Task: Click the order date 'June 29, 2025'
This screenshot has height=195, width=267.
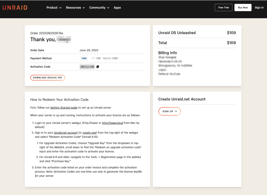Action: 89,50
